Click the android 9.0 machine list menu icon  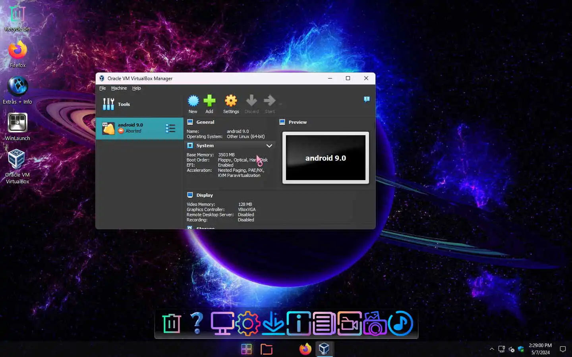(x=170, y=128)
